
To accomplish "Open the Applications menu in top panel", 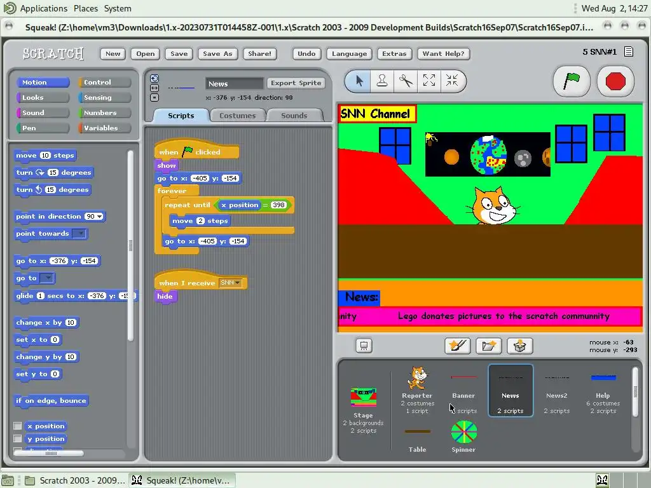I will [x=44, y=8].
